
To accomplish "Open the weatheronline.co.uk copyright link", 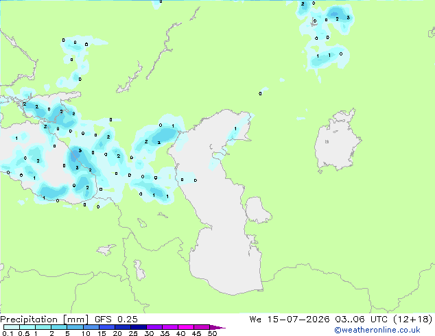I will tap(377, 330).
